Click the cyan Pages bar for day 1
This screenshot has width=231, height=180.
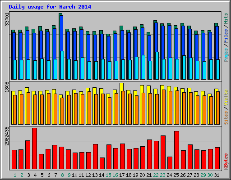pos(15,70)
